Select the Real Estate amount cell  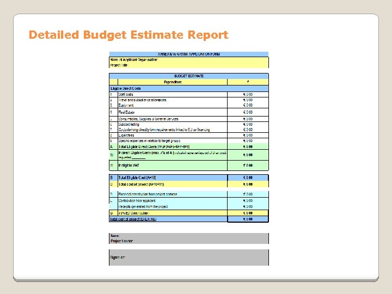pyautogui.click(x=248, y=112)
